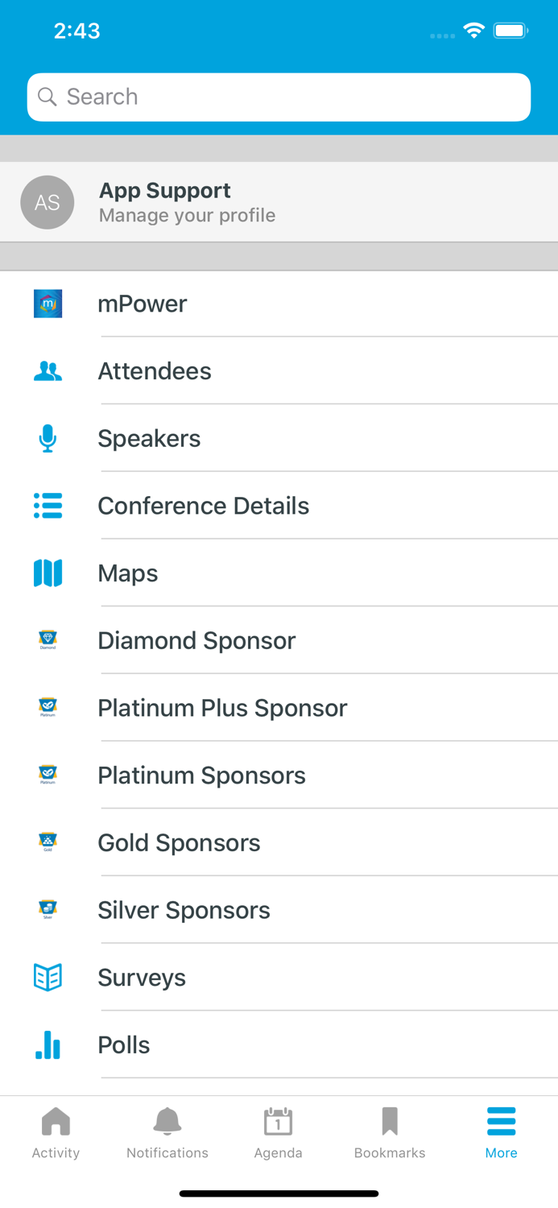This screenshot has width=558, height=1208.
Task: Tap the Silver Sponsors badge icon
Action: 47,910
